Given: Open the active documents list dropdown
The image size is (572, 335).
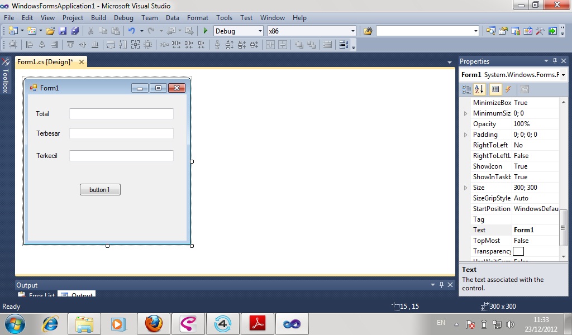Looking at the screenshot, I should point(450,63).
